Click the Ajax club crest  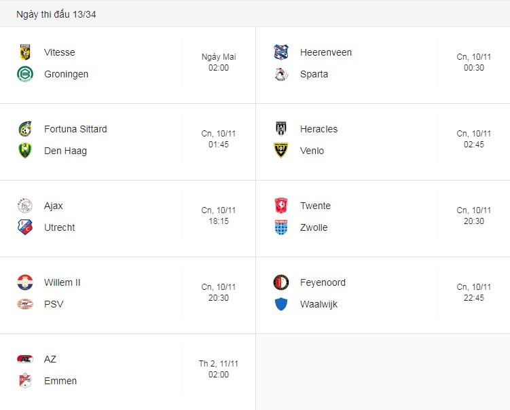(25, 206)
